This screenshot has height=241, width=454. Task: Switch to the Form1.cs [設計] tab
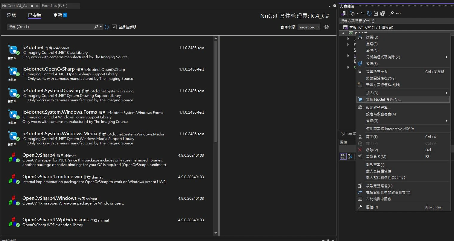(54, 6)
